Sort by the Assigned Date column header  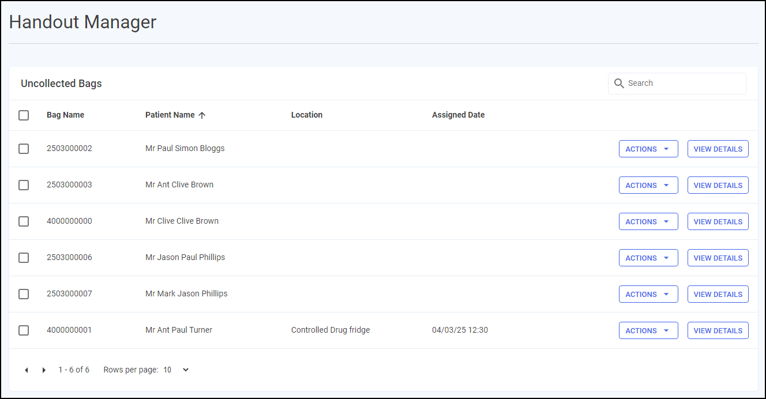click(x=458, y=115)
